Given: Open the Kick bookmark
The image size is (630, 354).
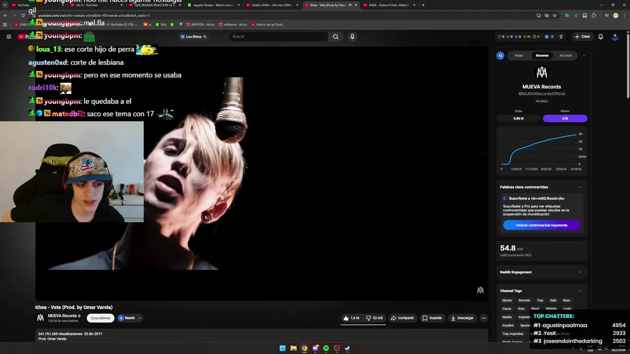Looking at the screenshot, I should coord(160,24).
